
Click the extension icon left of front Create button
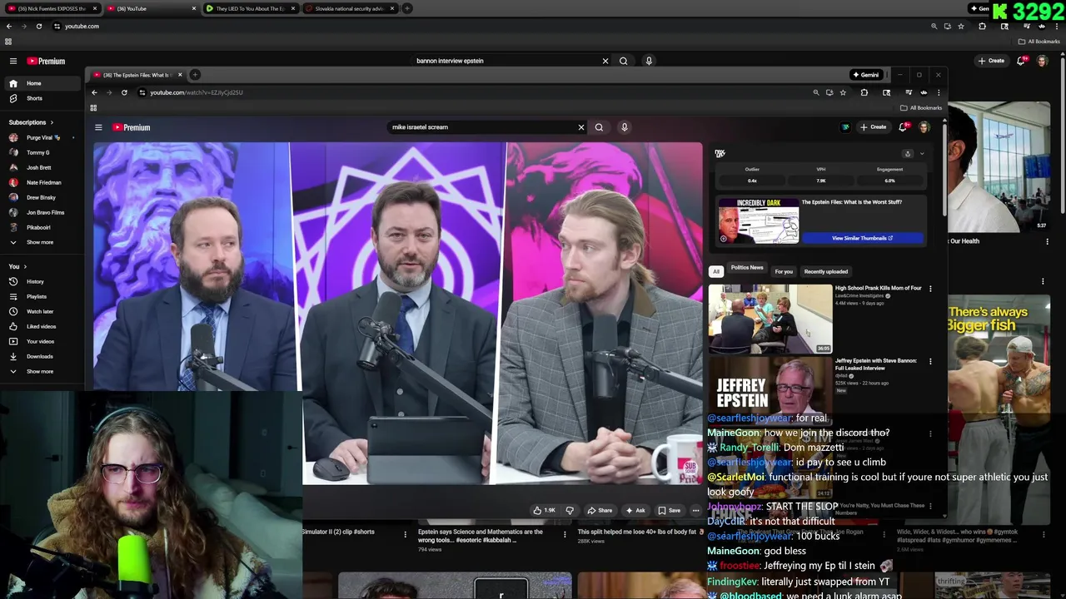845,127
